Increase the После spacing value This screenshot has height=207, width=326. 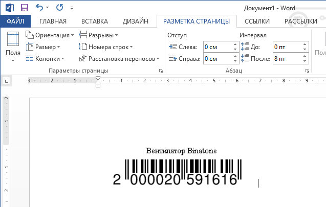[305, 56]
